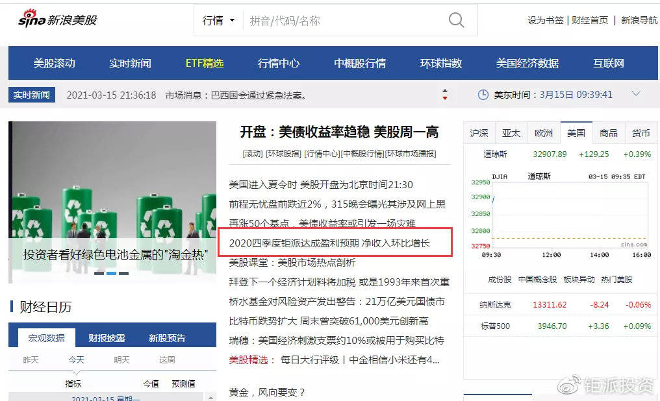Open headline 开盘：美债收益率趋稳 美股周一高
Image resolution: width=660 pixels, height=401 pixels.
click(x=339, y=132)
